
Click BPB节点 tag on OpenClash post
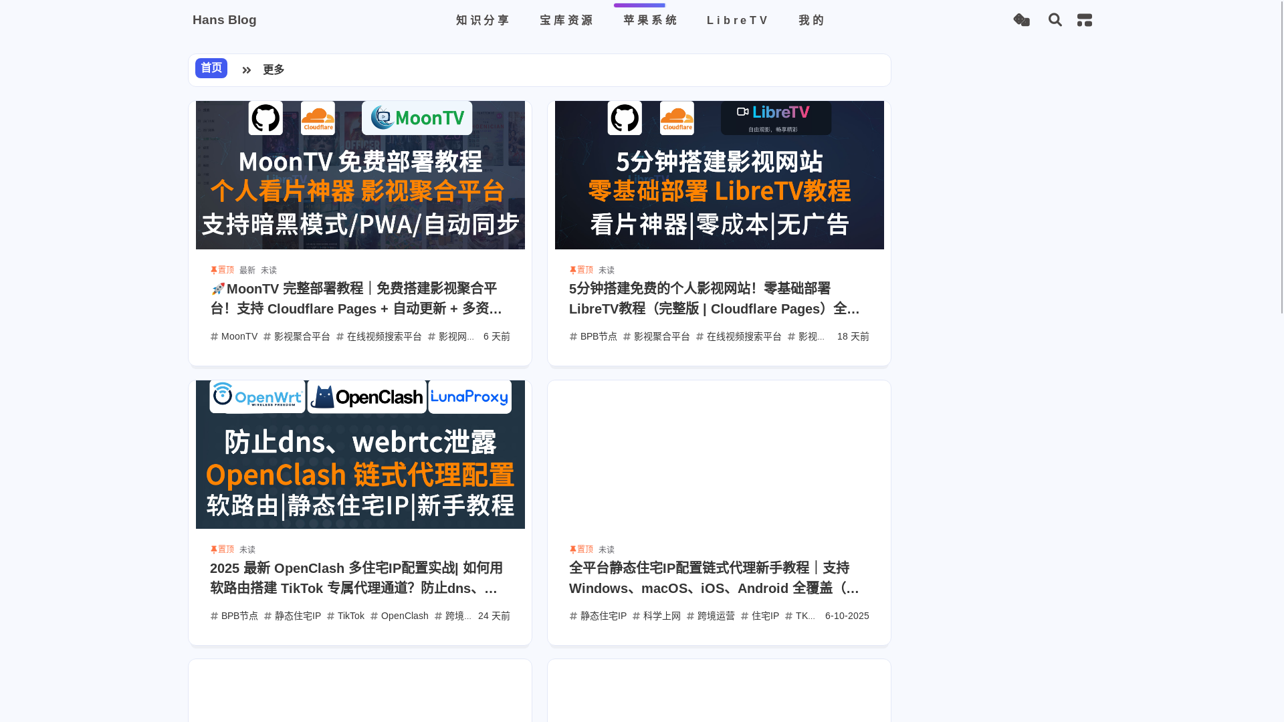point(234,616)
